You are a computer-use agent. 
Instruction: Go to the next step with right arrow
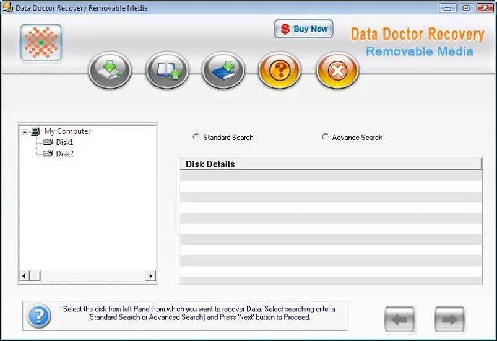tap(449, 319)
